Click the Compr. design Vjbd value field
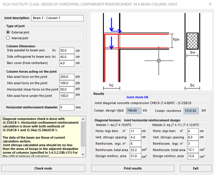This screenshot has height=175, width=214. (x=134, y=110)
